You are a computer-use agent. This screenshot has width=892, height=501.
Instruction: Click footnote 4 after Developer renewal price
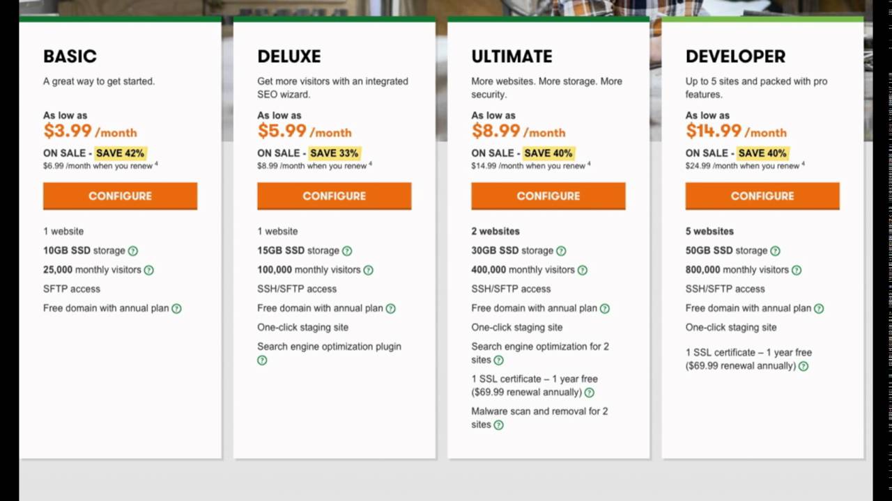pyautogui.click(x=803, y=164)
